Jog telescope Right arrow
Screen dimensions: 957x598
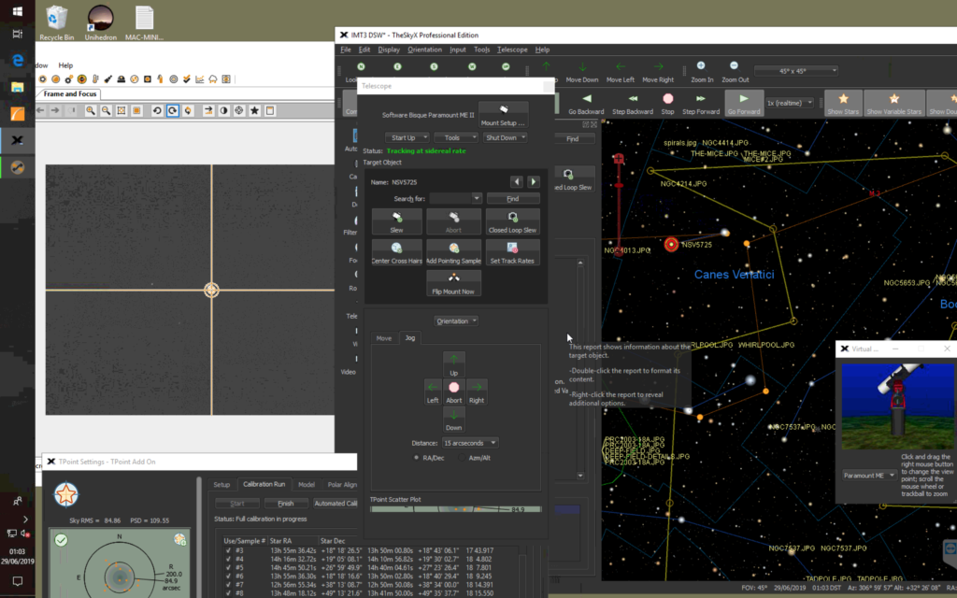(476, 392)
